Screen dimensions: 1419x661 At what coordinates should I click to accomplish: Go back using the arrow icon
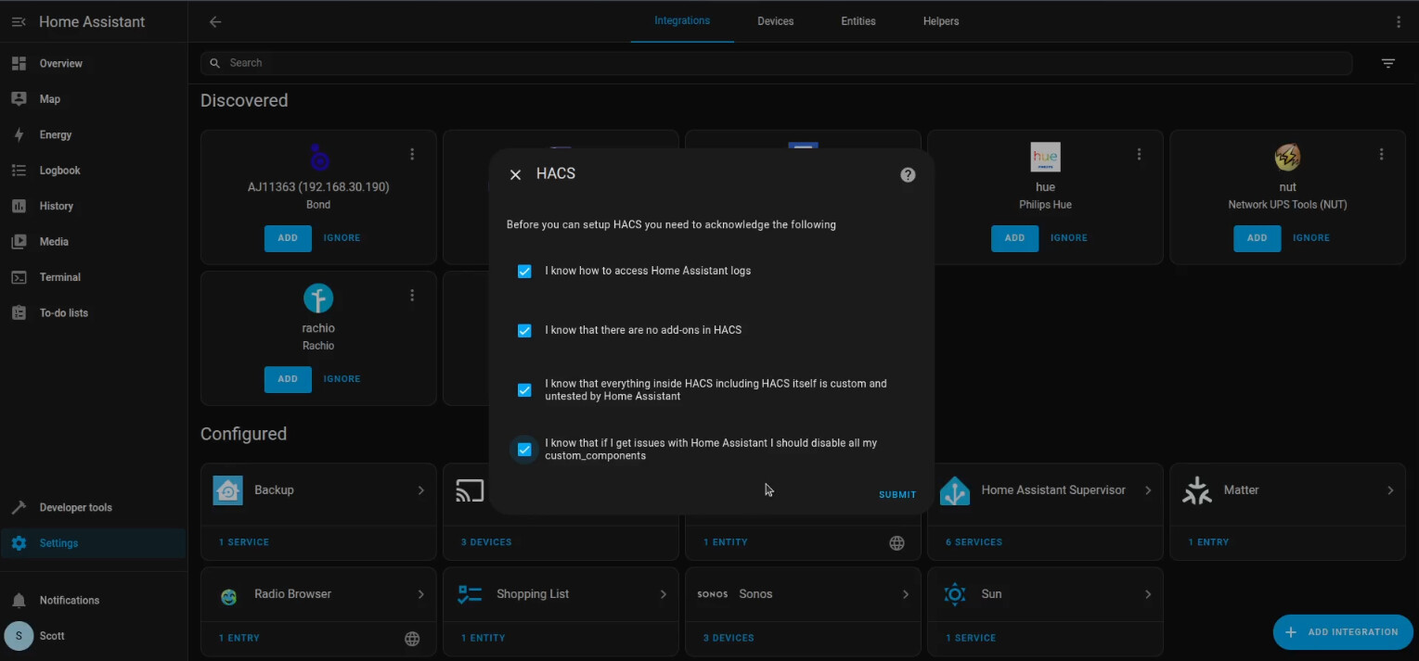click(x=215, y=22)
